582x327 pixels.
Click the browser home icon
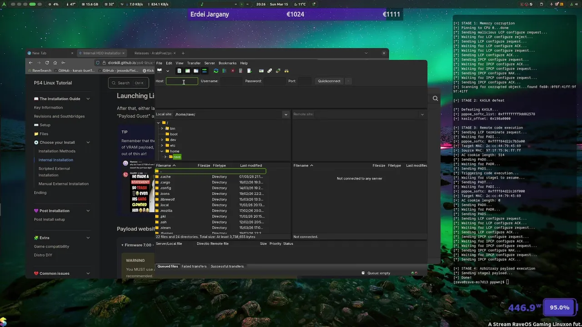point(55,63)
